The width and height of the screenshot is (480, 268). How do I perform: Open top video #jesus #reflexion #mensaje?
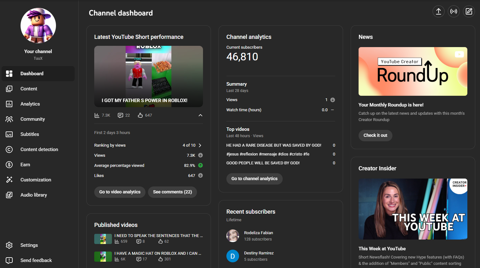268,154
